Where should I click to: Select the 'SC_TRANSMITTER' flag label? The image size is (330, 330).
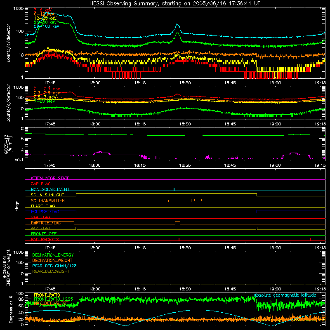pyautogui.click(x=48, y=200)
